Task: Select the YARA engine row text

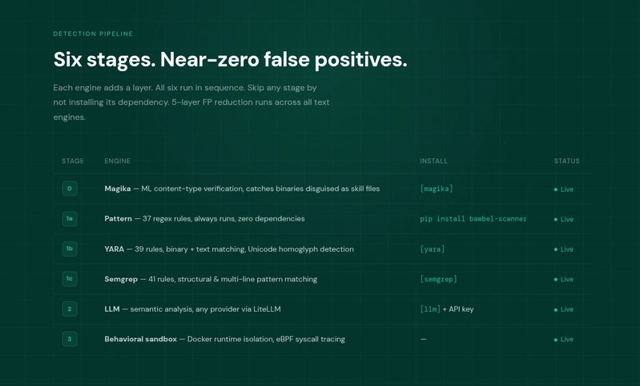Action: pyautogui.click(x=229, y=249)
